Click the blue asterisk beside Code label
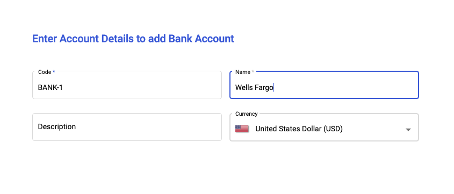Viewport: 454px width, 194px height. pyautogui.click(x=54, y=72)
